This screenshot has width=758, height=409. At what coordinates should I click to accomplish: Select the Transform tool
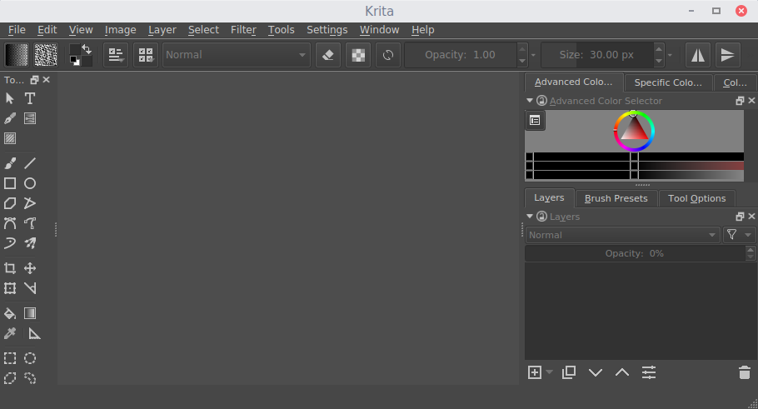10,288
